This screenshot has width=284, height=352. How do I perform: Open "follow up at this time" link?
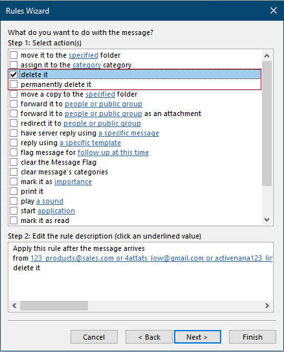[113, 152]
